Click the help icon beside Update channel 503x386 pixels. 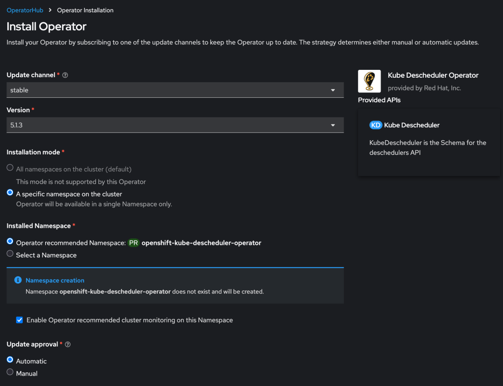(65, 75)
